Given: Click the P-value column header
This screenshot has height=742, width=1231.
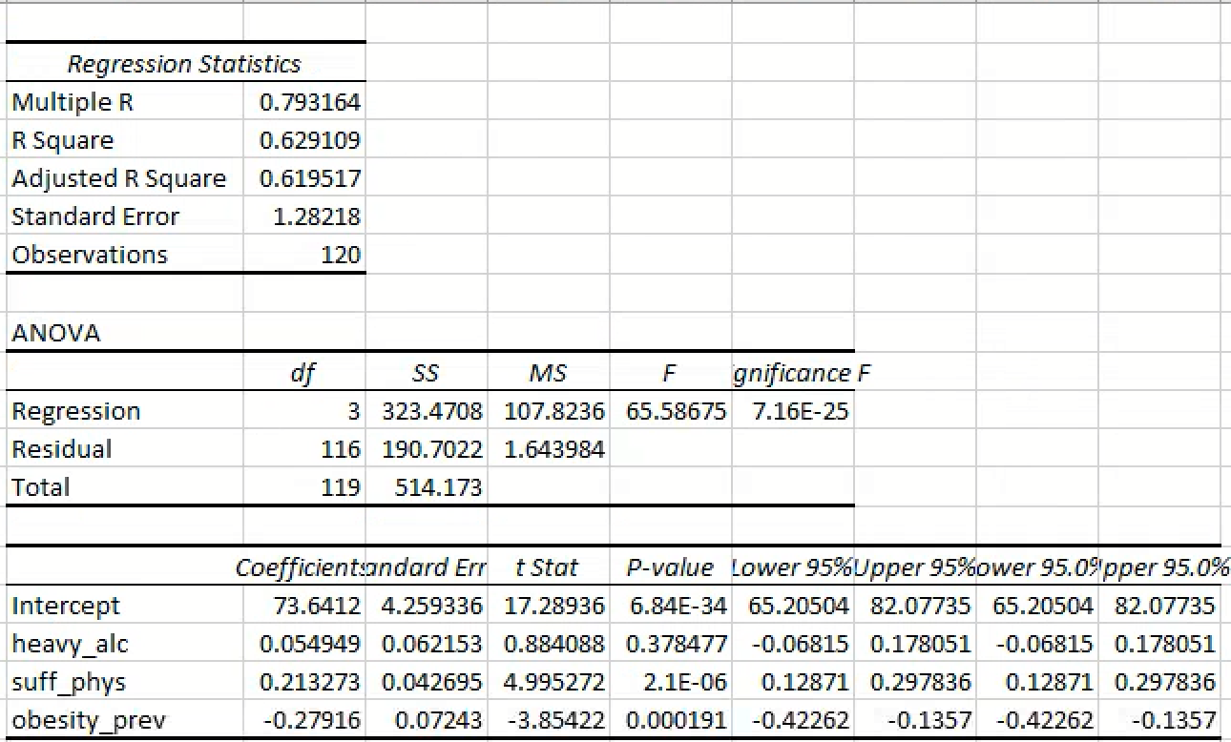Looking at the screenshot, I should click(x=670, y=567).
